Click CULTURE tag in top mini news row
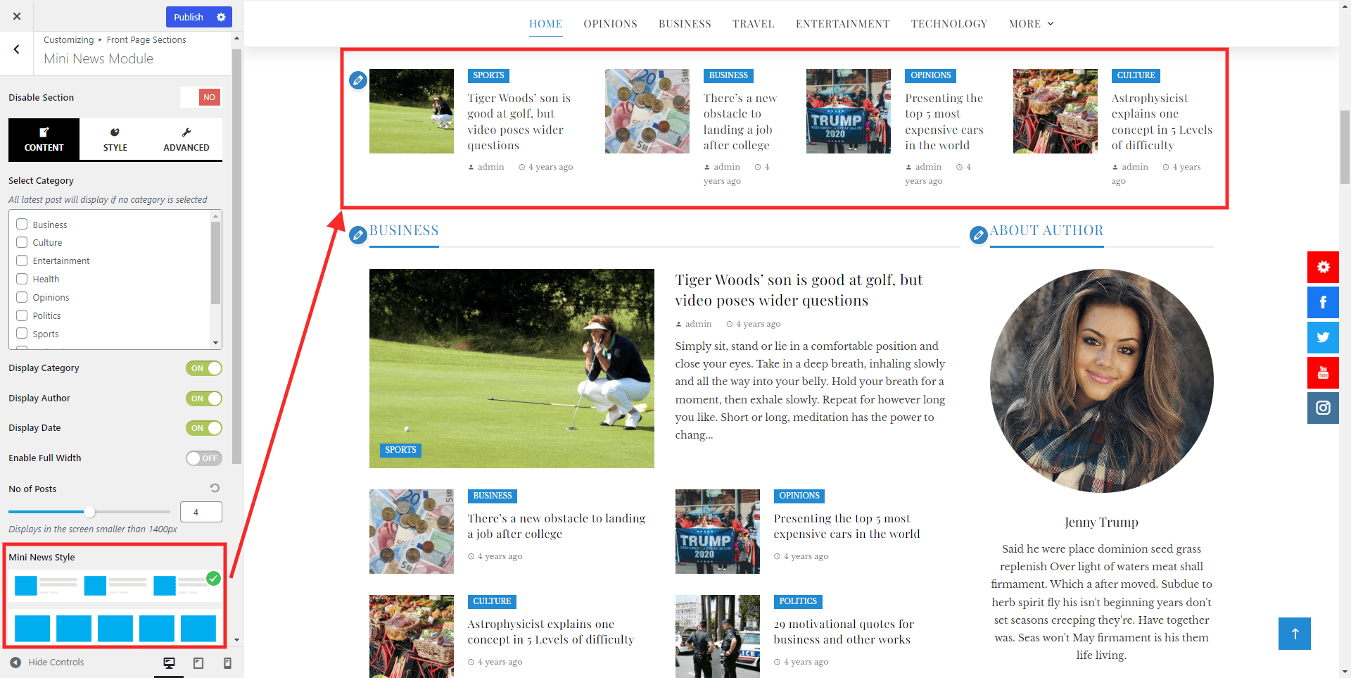The image size is (1351, 678). [x=1136, y=75]
